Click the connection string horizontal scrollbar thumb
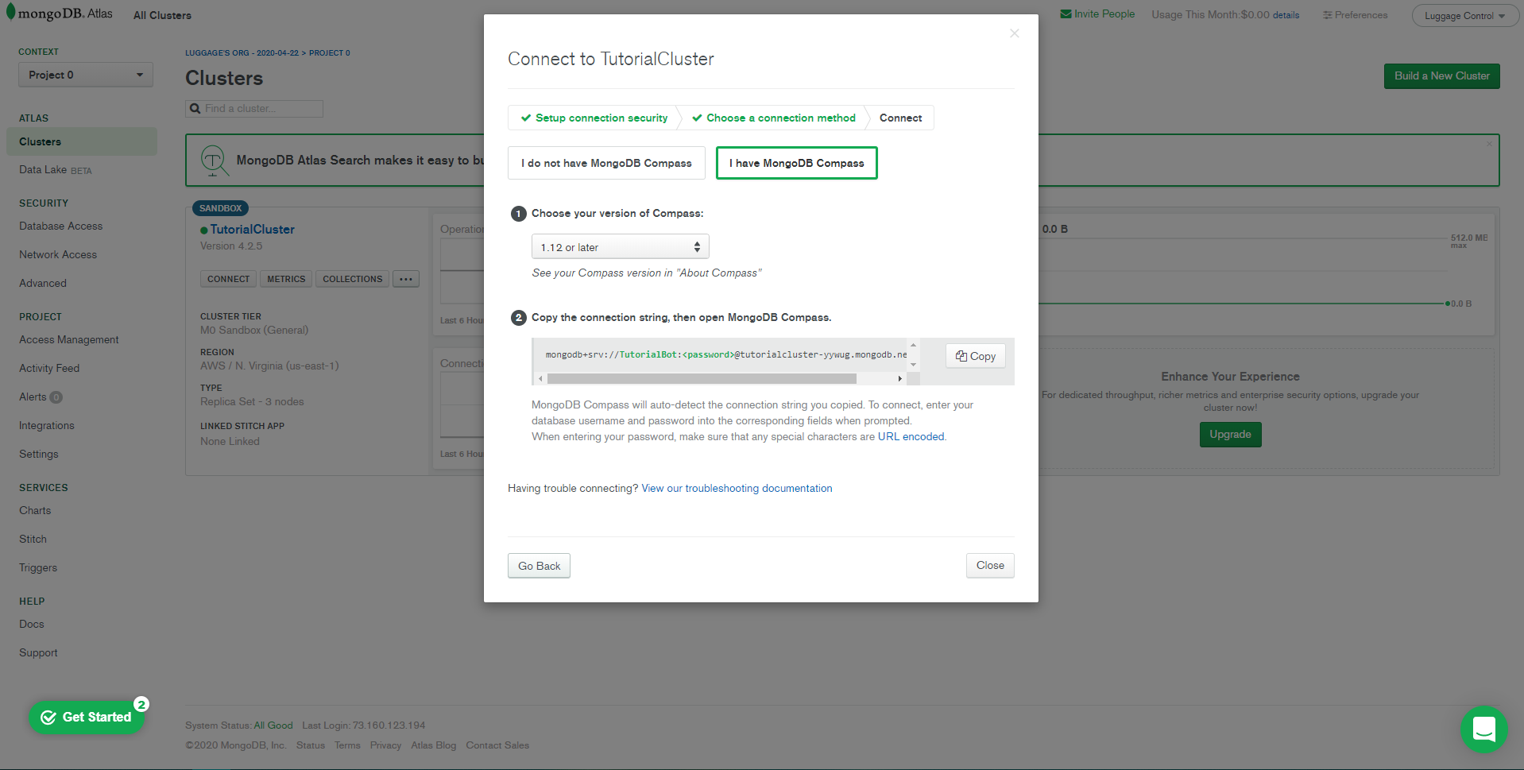Viewport: 1524px width, 770px height. point(702,379)
